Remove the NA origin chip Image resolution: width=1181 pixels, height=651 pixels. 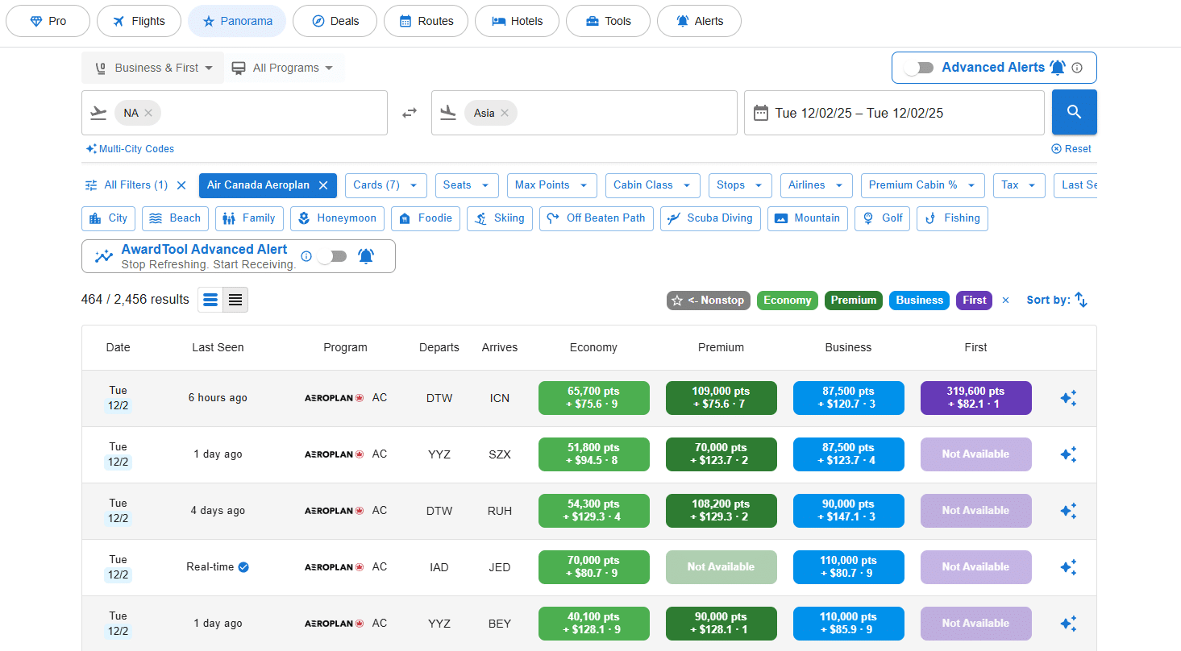pos(148,113)
